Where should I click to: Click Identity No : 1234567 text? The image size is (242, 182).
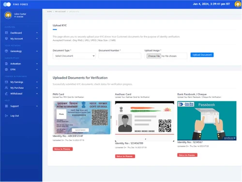coord(190,142)
